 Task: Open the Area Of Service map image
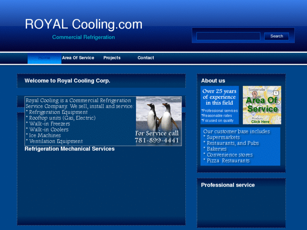(x=262, y=105)
